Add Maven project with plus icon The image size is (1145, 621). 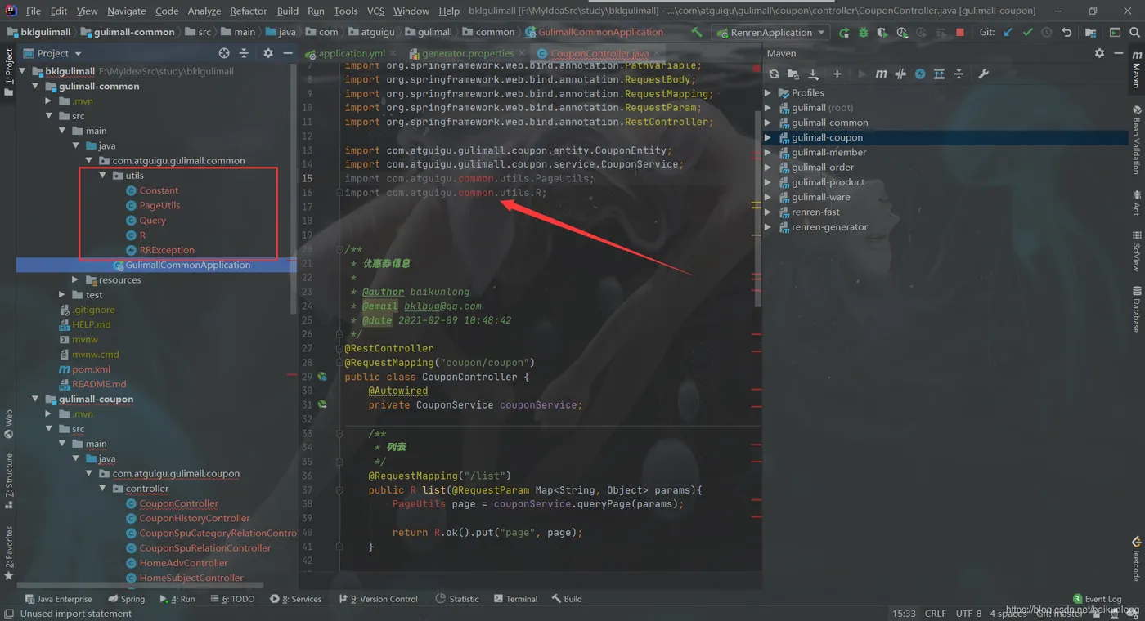click(x=837, y=74)
